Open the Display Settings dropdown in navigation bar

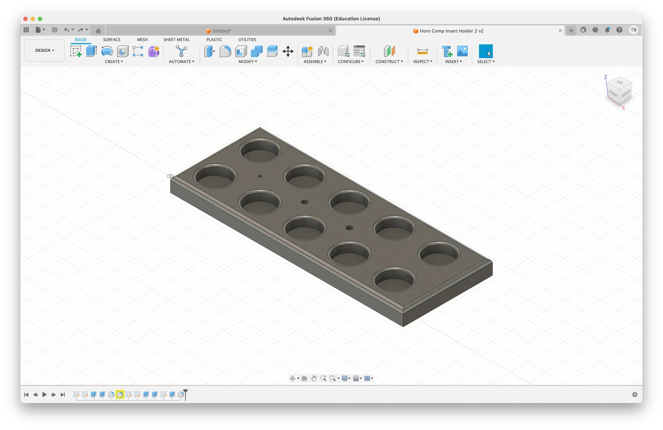346,378
